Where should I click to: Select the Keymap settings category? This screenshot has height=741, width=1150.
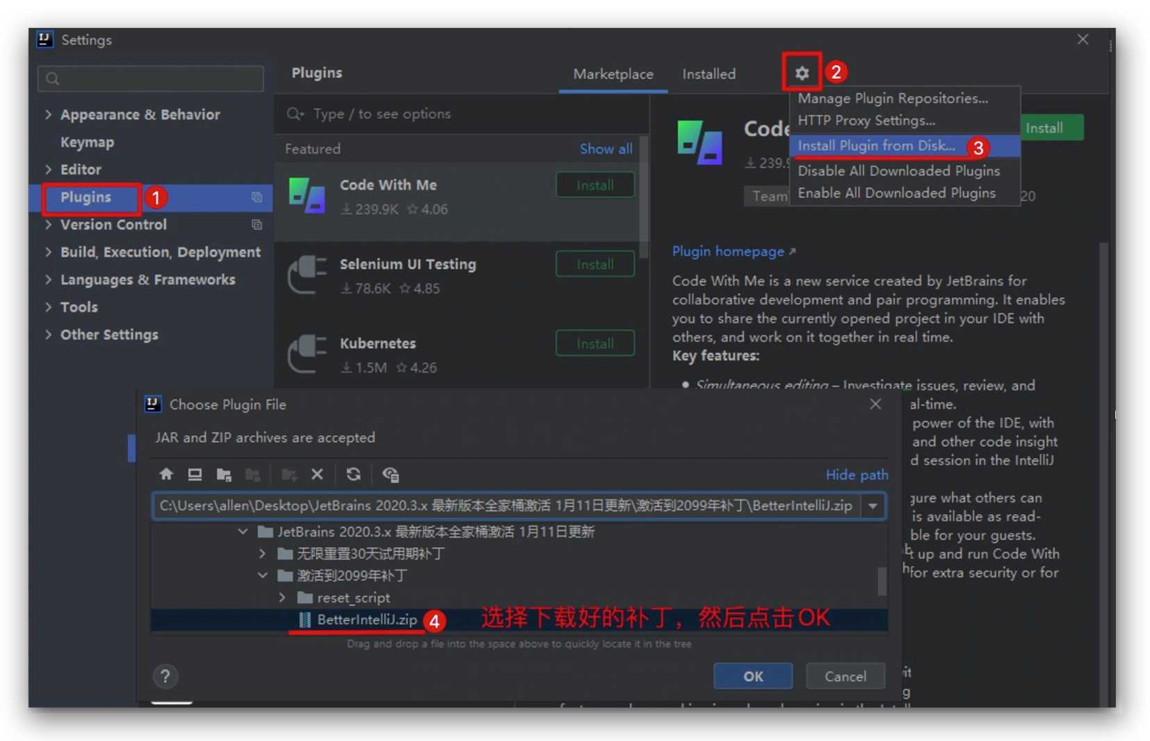87,142
